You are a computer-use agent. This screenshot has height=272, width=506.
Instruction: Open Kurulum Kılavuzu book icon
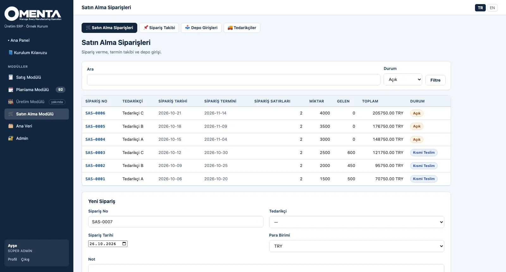tap(10, 53)
